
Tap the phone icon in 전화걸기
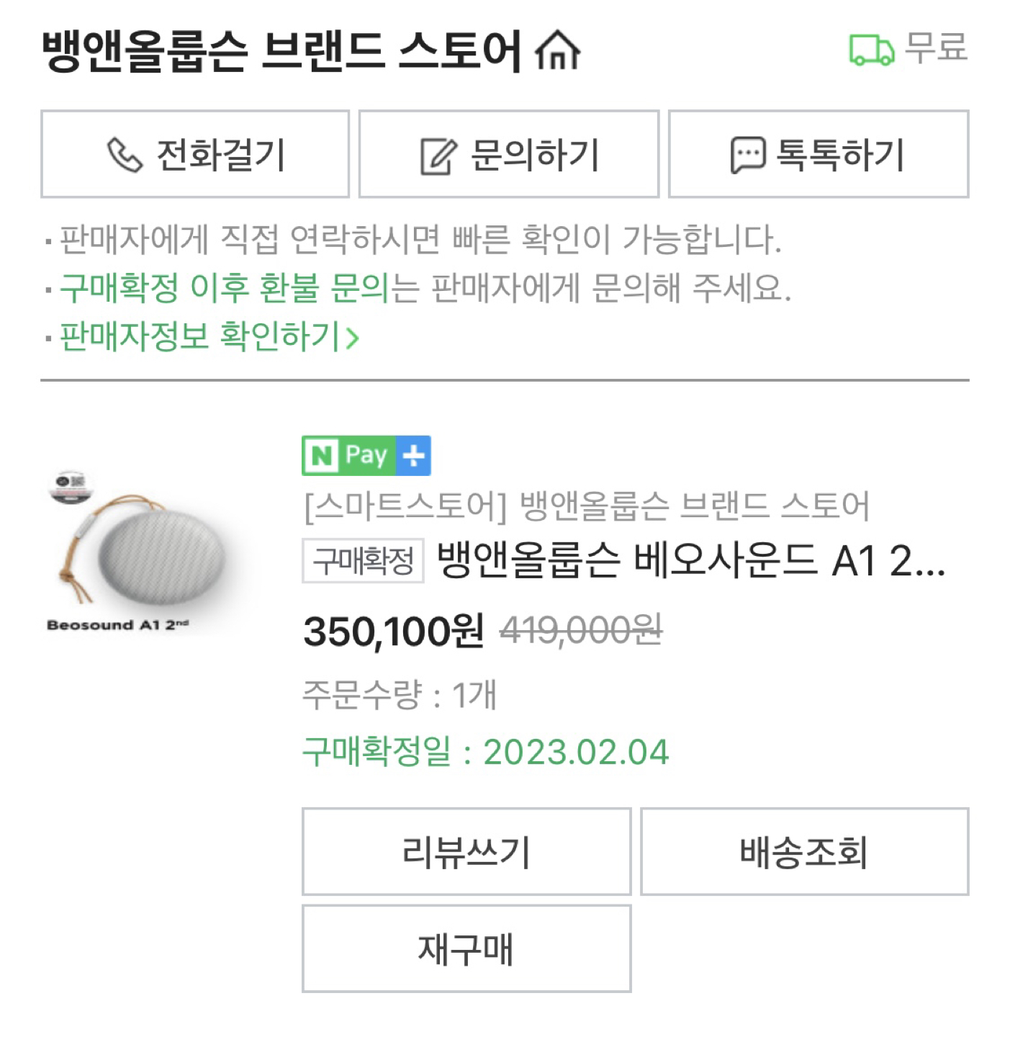[x=125, y=155]
